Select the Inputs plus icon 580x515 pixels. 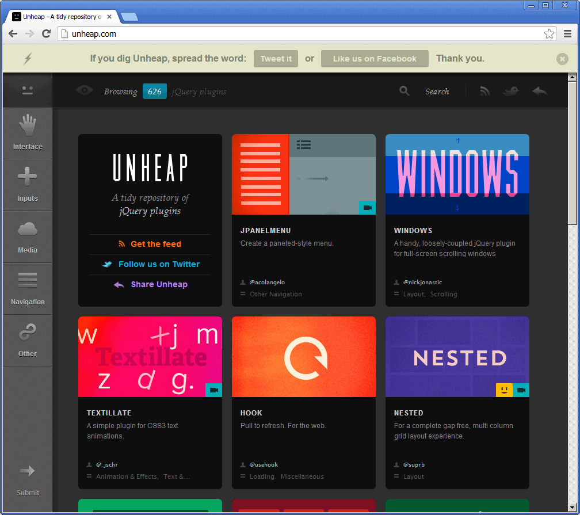[x=28, y=176]
